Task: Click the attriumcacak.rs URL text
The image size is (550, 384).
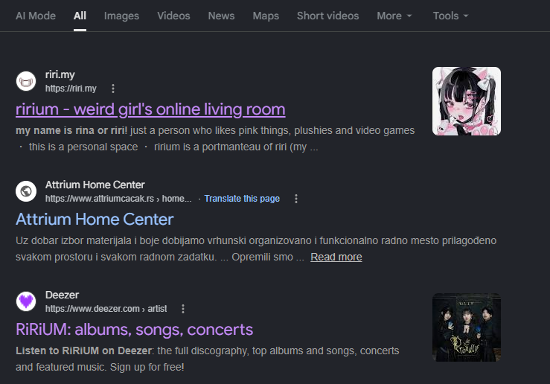Action: point(118,199)
